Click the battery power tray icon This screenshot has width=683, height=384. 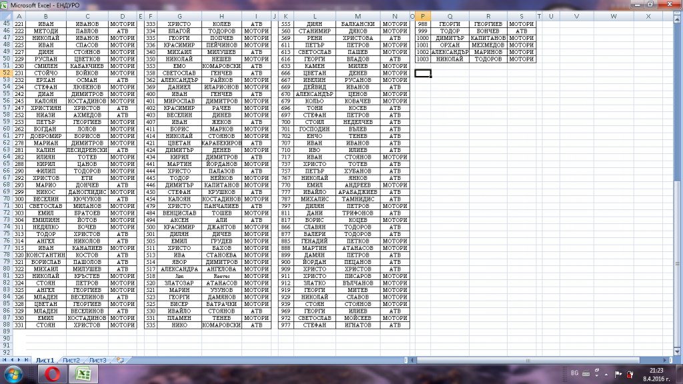click(630, 374)
